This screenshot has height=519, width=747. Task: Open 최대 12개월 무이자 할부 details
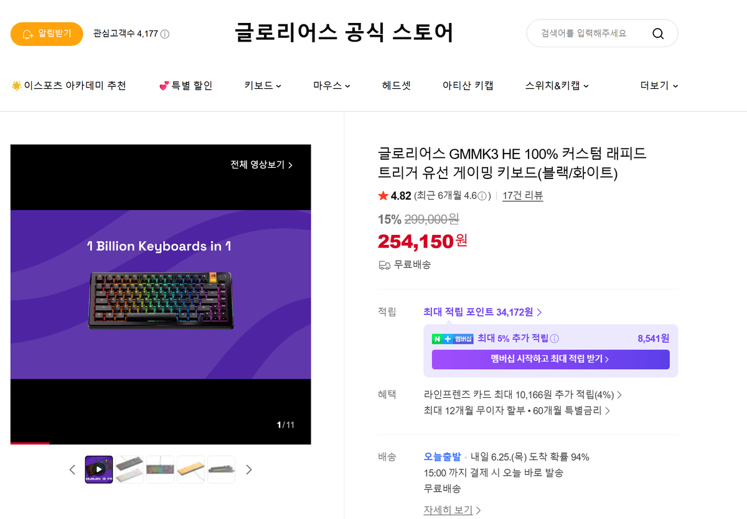(x=517, y=411)
